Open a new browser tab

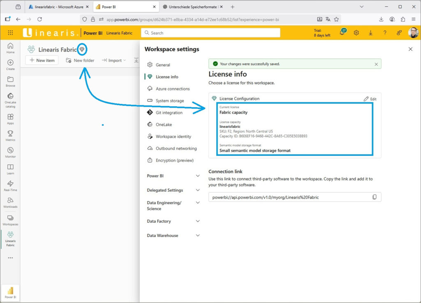pyautogui.click(x=233, y=7)
